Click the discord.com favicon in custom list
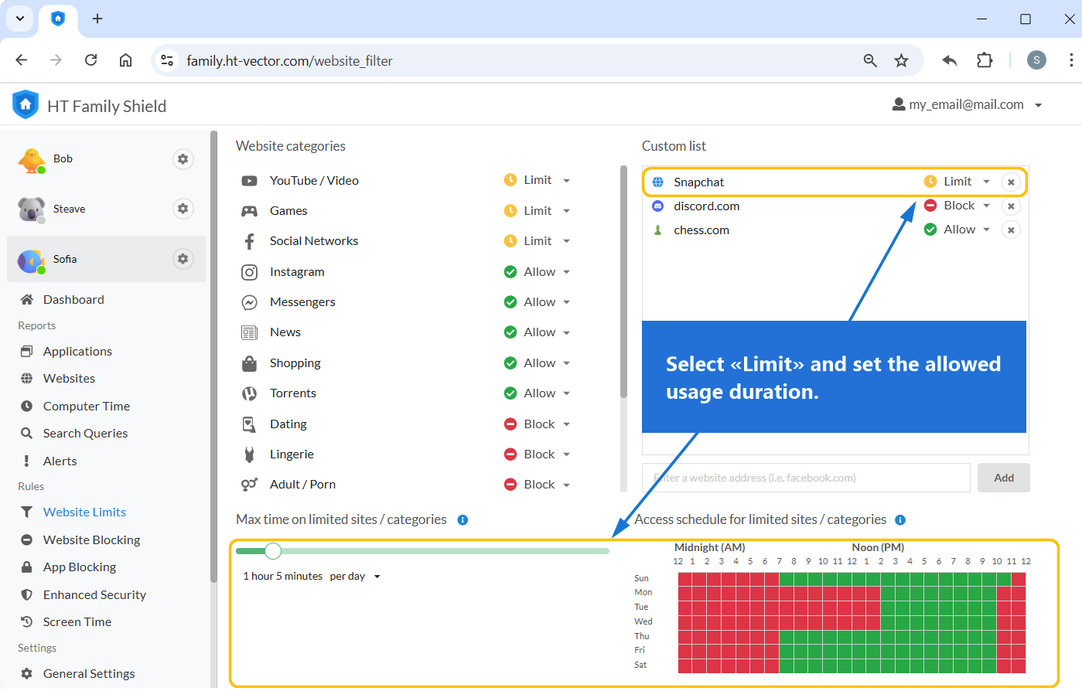This screenshot has width=1082, height=691. 658,206
